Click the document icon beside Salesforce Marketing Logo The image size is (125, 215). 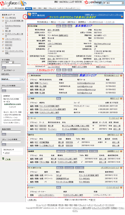click(3, 26)
